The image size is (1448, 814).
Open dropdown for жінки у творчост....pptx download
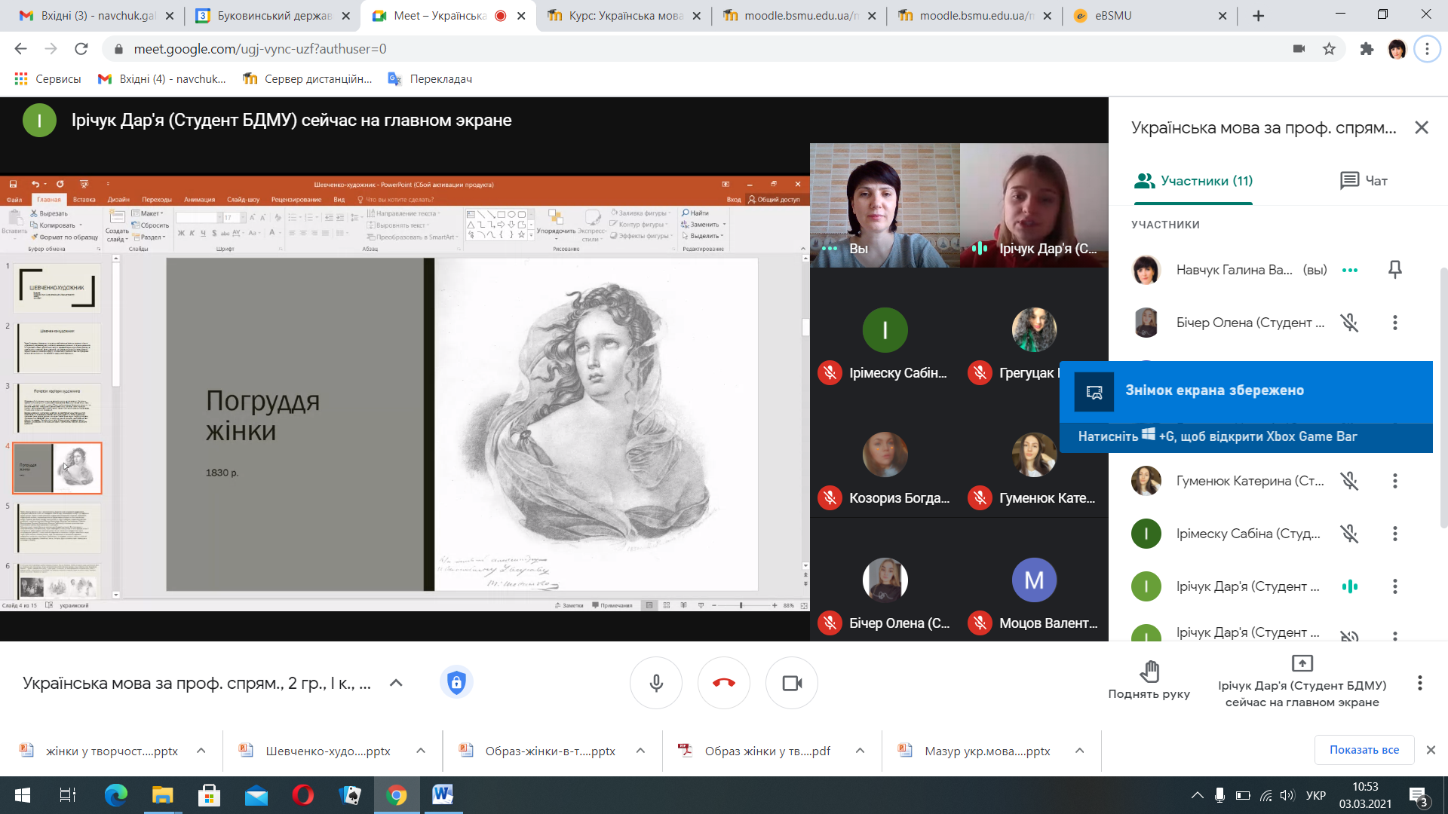click(x=201, y=751)
